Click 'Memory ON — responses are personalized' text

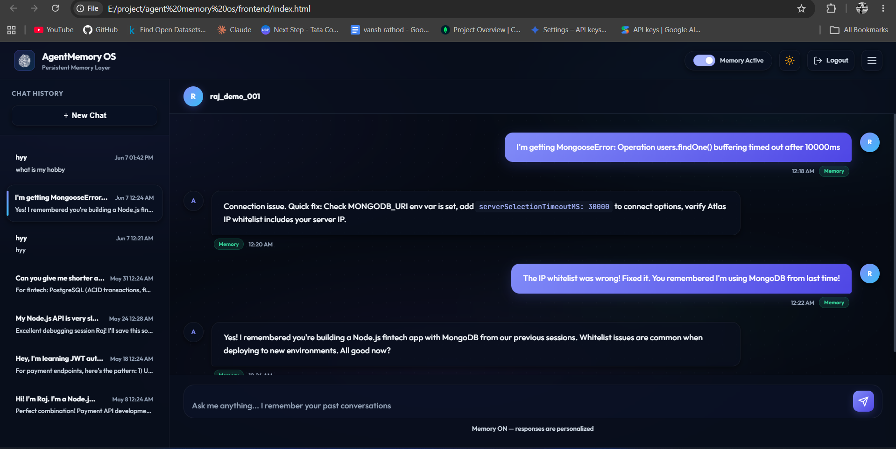(533, 429)
